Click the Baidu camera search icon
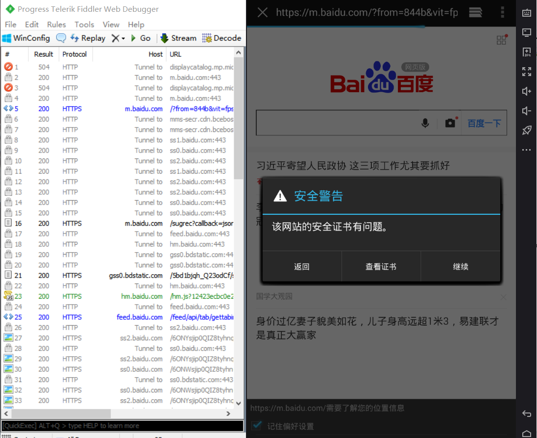This screenshot has width=537, height=438. [451, 123]
